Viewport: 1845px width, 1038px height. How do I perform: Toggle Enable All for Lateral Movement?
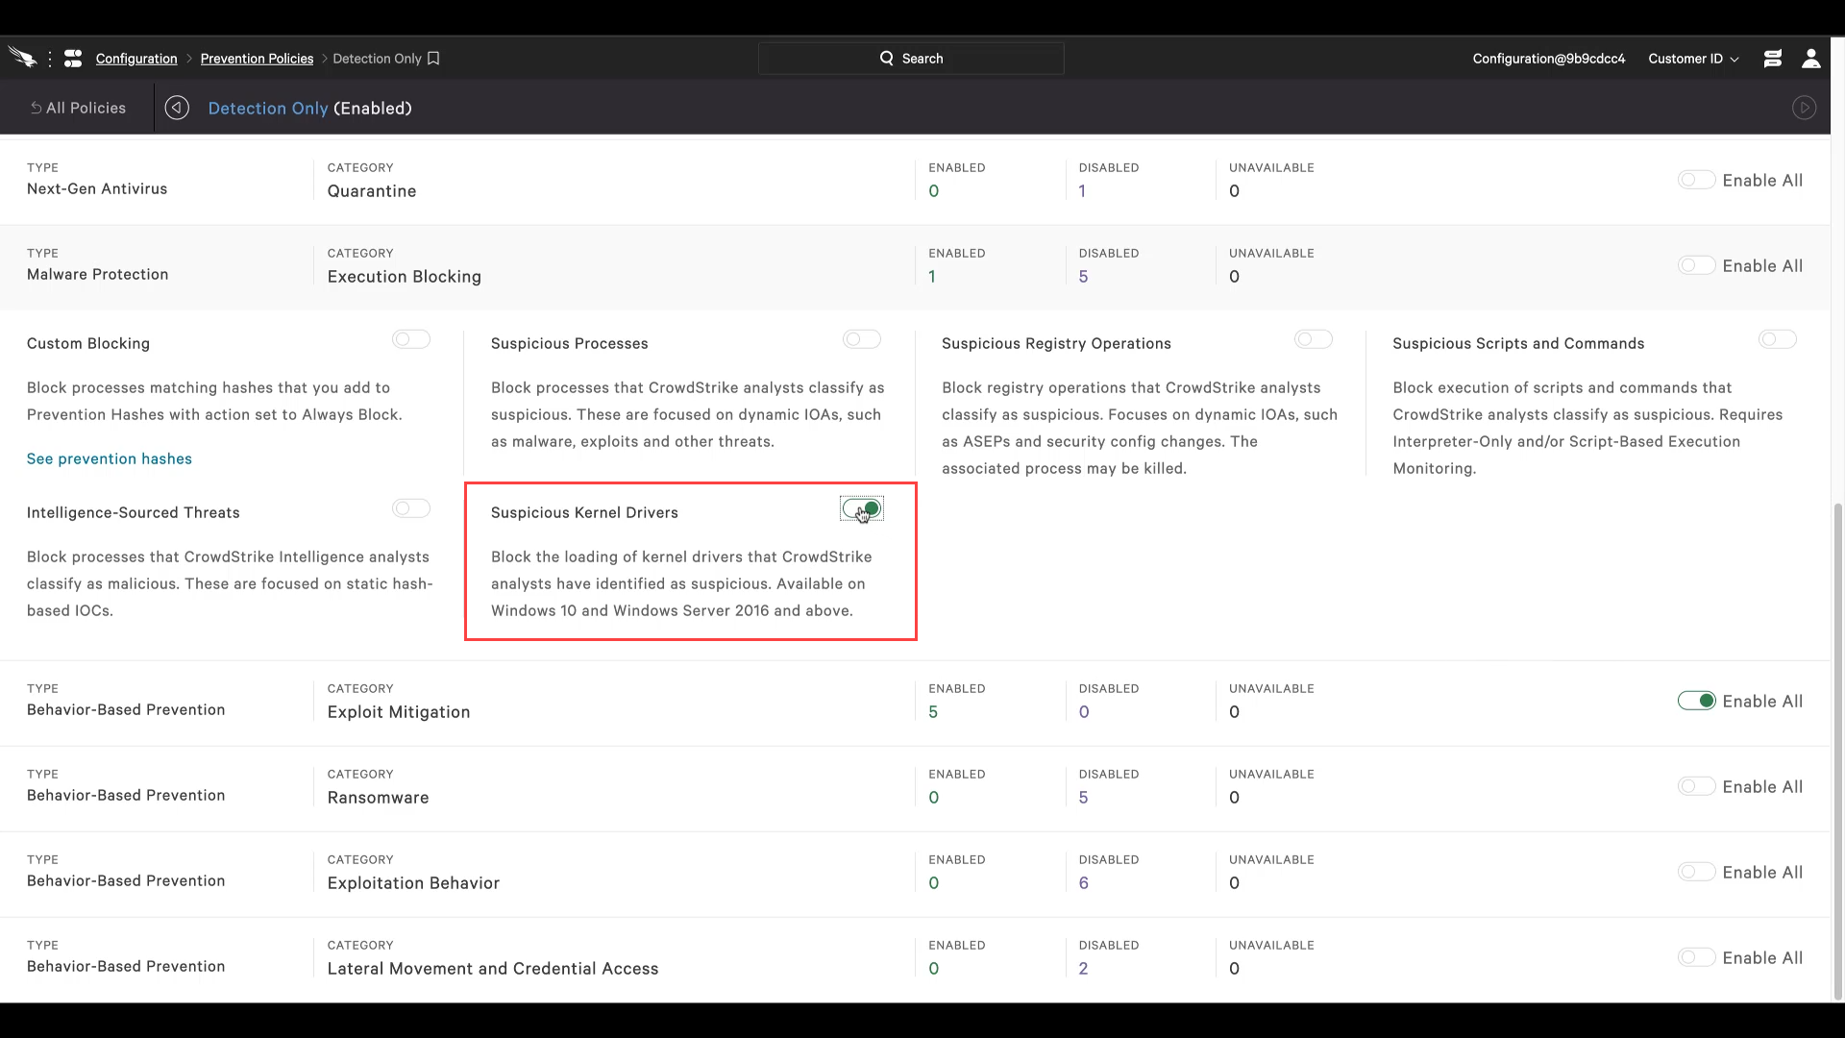1696,957
